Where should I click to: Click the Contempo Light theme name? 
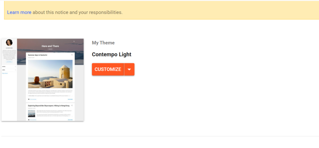[112, 55]
